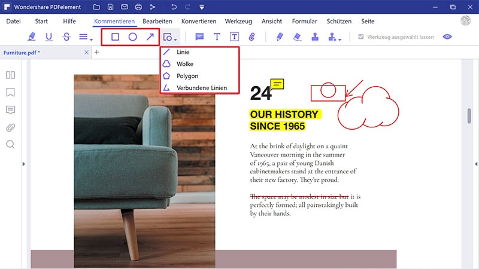Select the Pencil drawing tool
This screenshot has height=269, width=479.
tap(280, 37)
